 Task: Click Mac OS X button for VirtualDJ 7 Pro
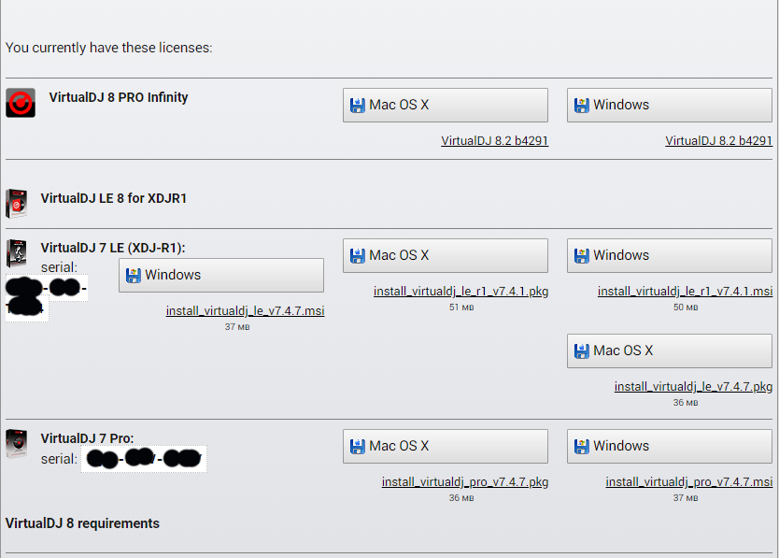pos(445,446)
